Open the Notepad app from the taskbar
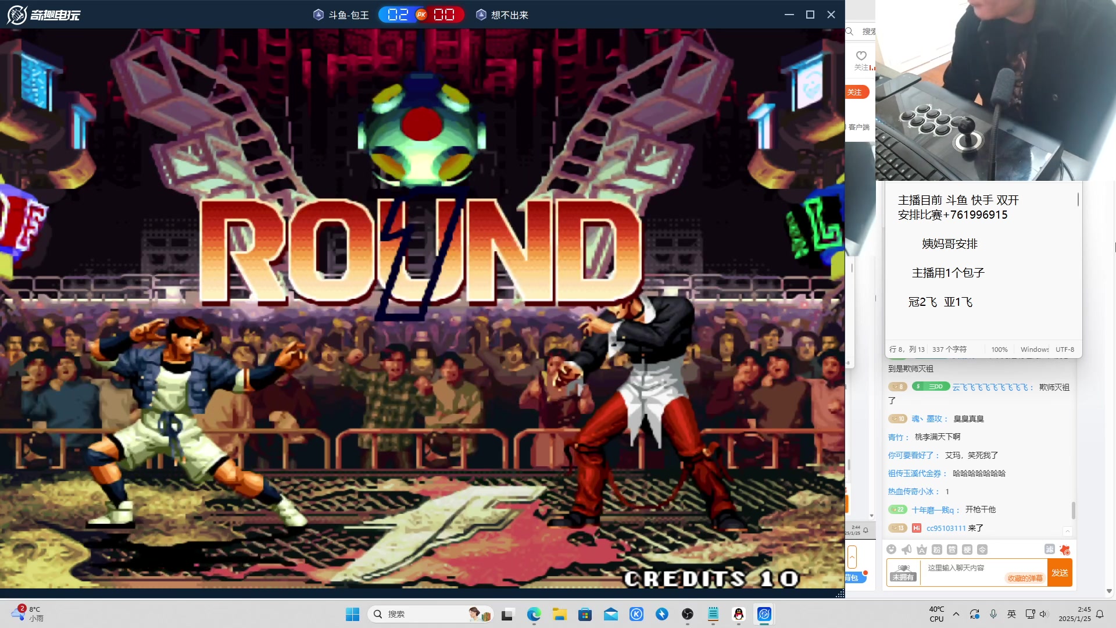 [x=713, y=614]
